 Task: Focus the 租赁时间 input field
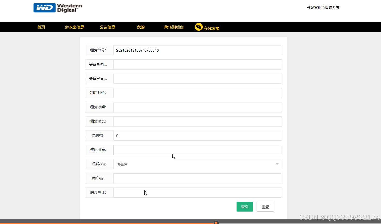point(197,107)
